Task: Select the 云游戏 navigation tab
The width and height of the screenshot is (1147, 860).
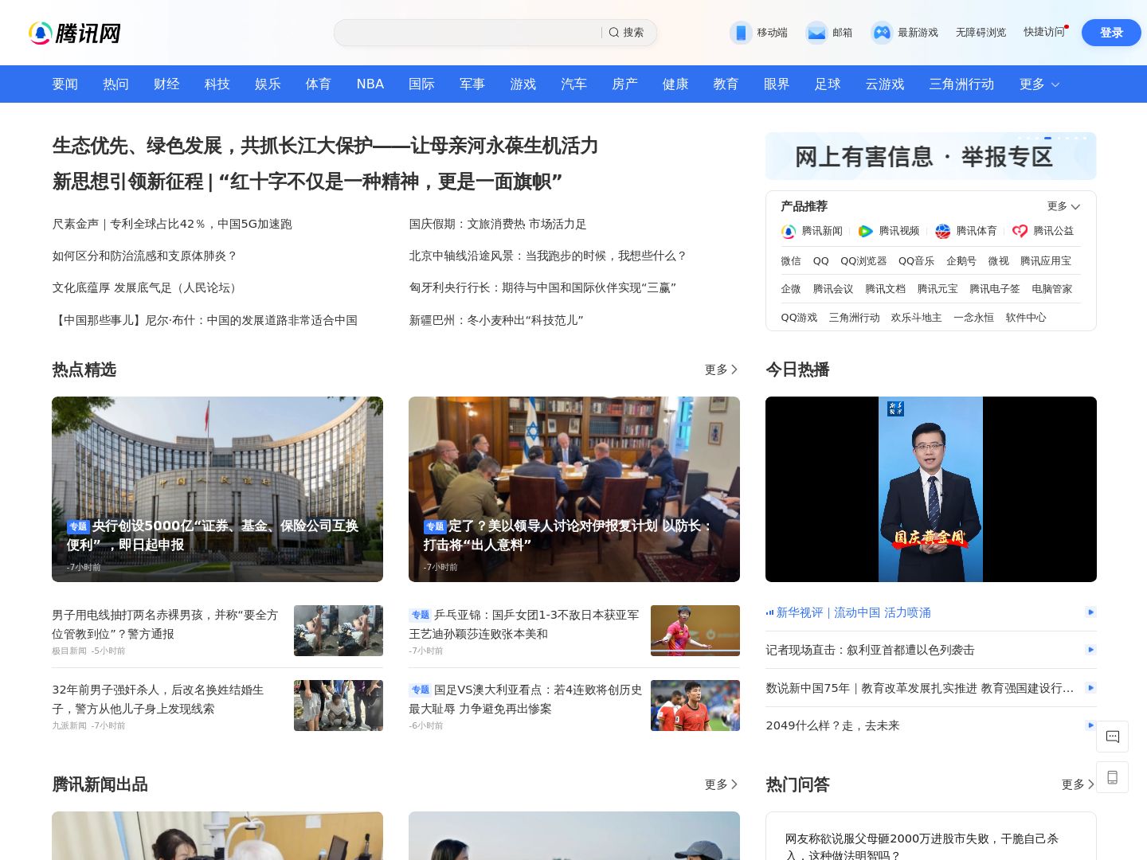Action: [x=885, y=84]
